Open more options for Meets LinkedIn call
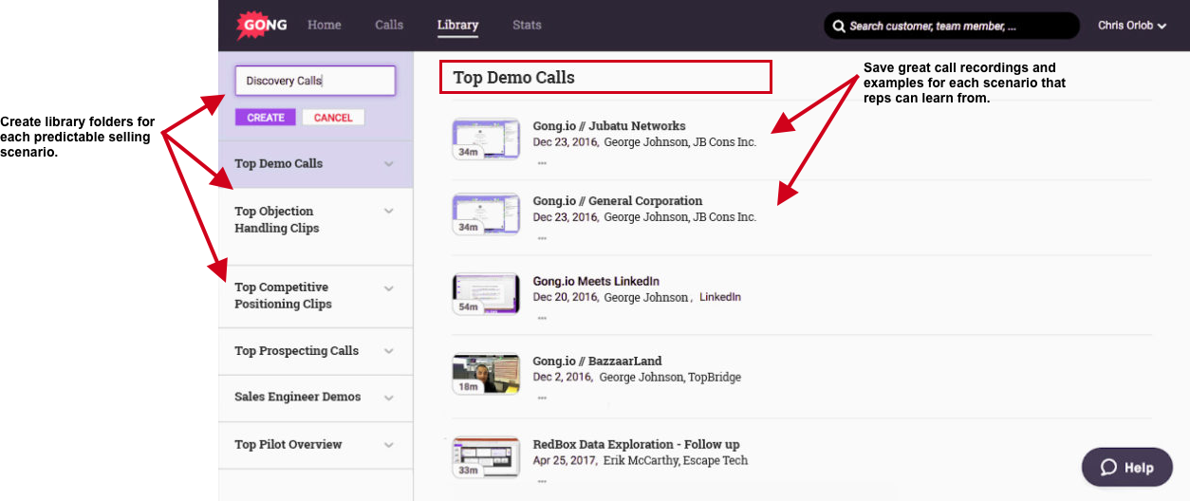Screen dimensions: 1190x501 [542, 318]
